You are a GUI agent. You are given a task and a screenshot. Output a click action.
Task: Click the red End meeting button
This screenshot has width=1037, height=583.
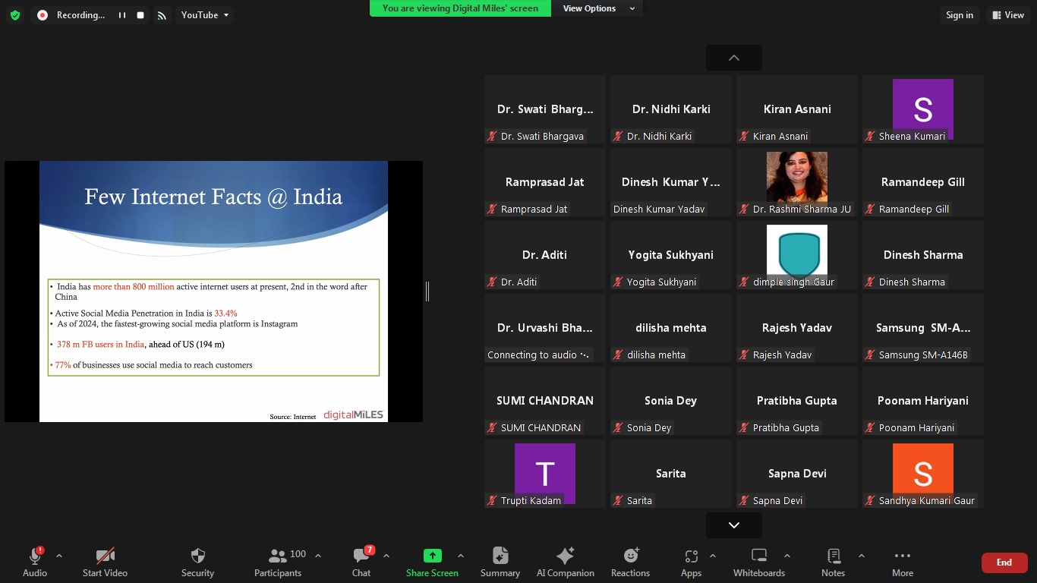(1004, 563)
